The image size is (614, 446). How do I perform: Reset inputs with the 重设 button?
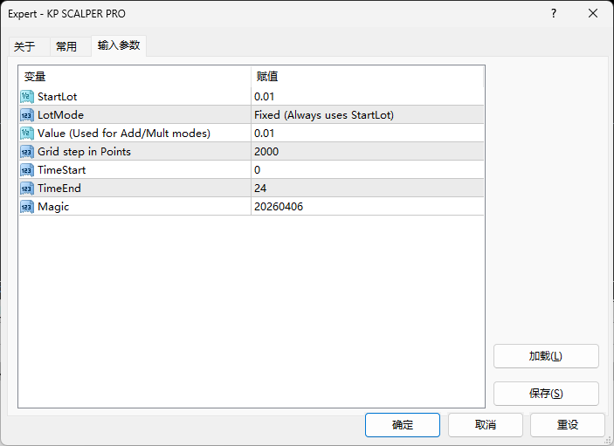click(568, 425)
